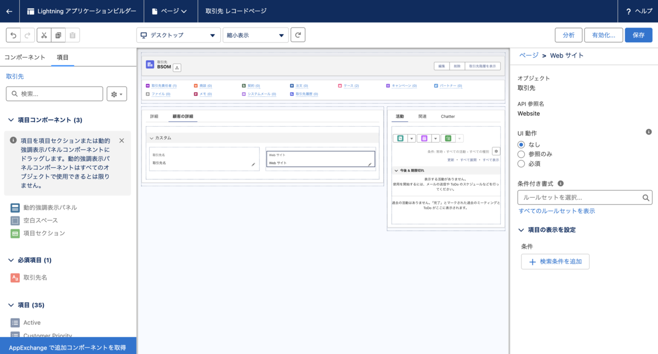Select the 空白スペース component

click(x=34, y=220)
